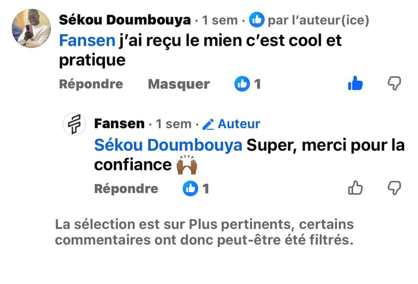Screen dimensions: 418x284
Task: Click the Fansen mention in first comment
Action: 87,40
